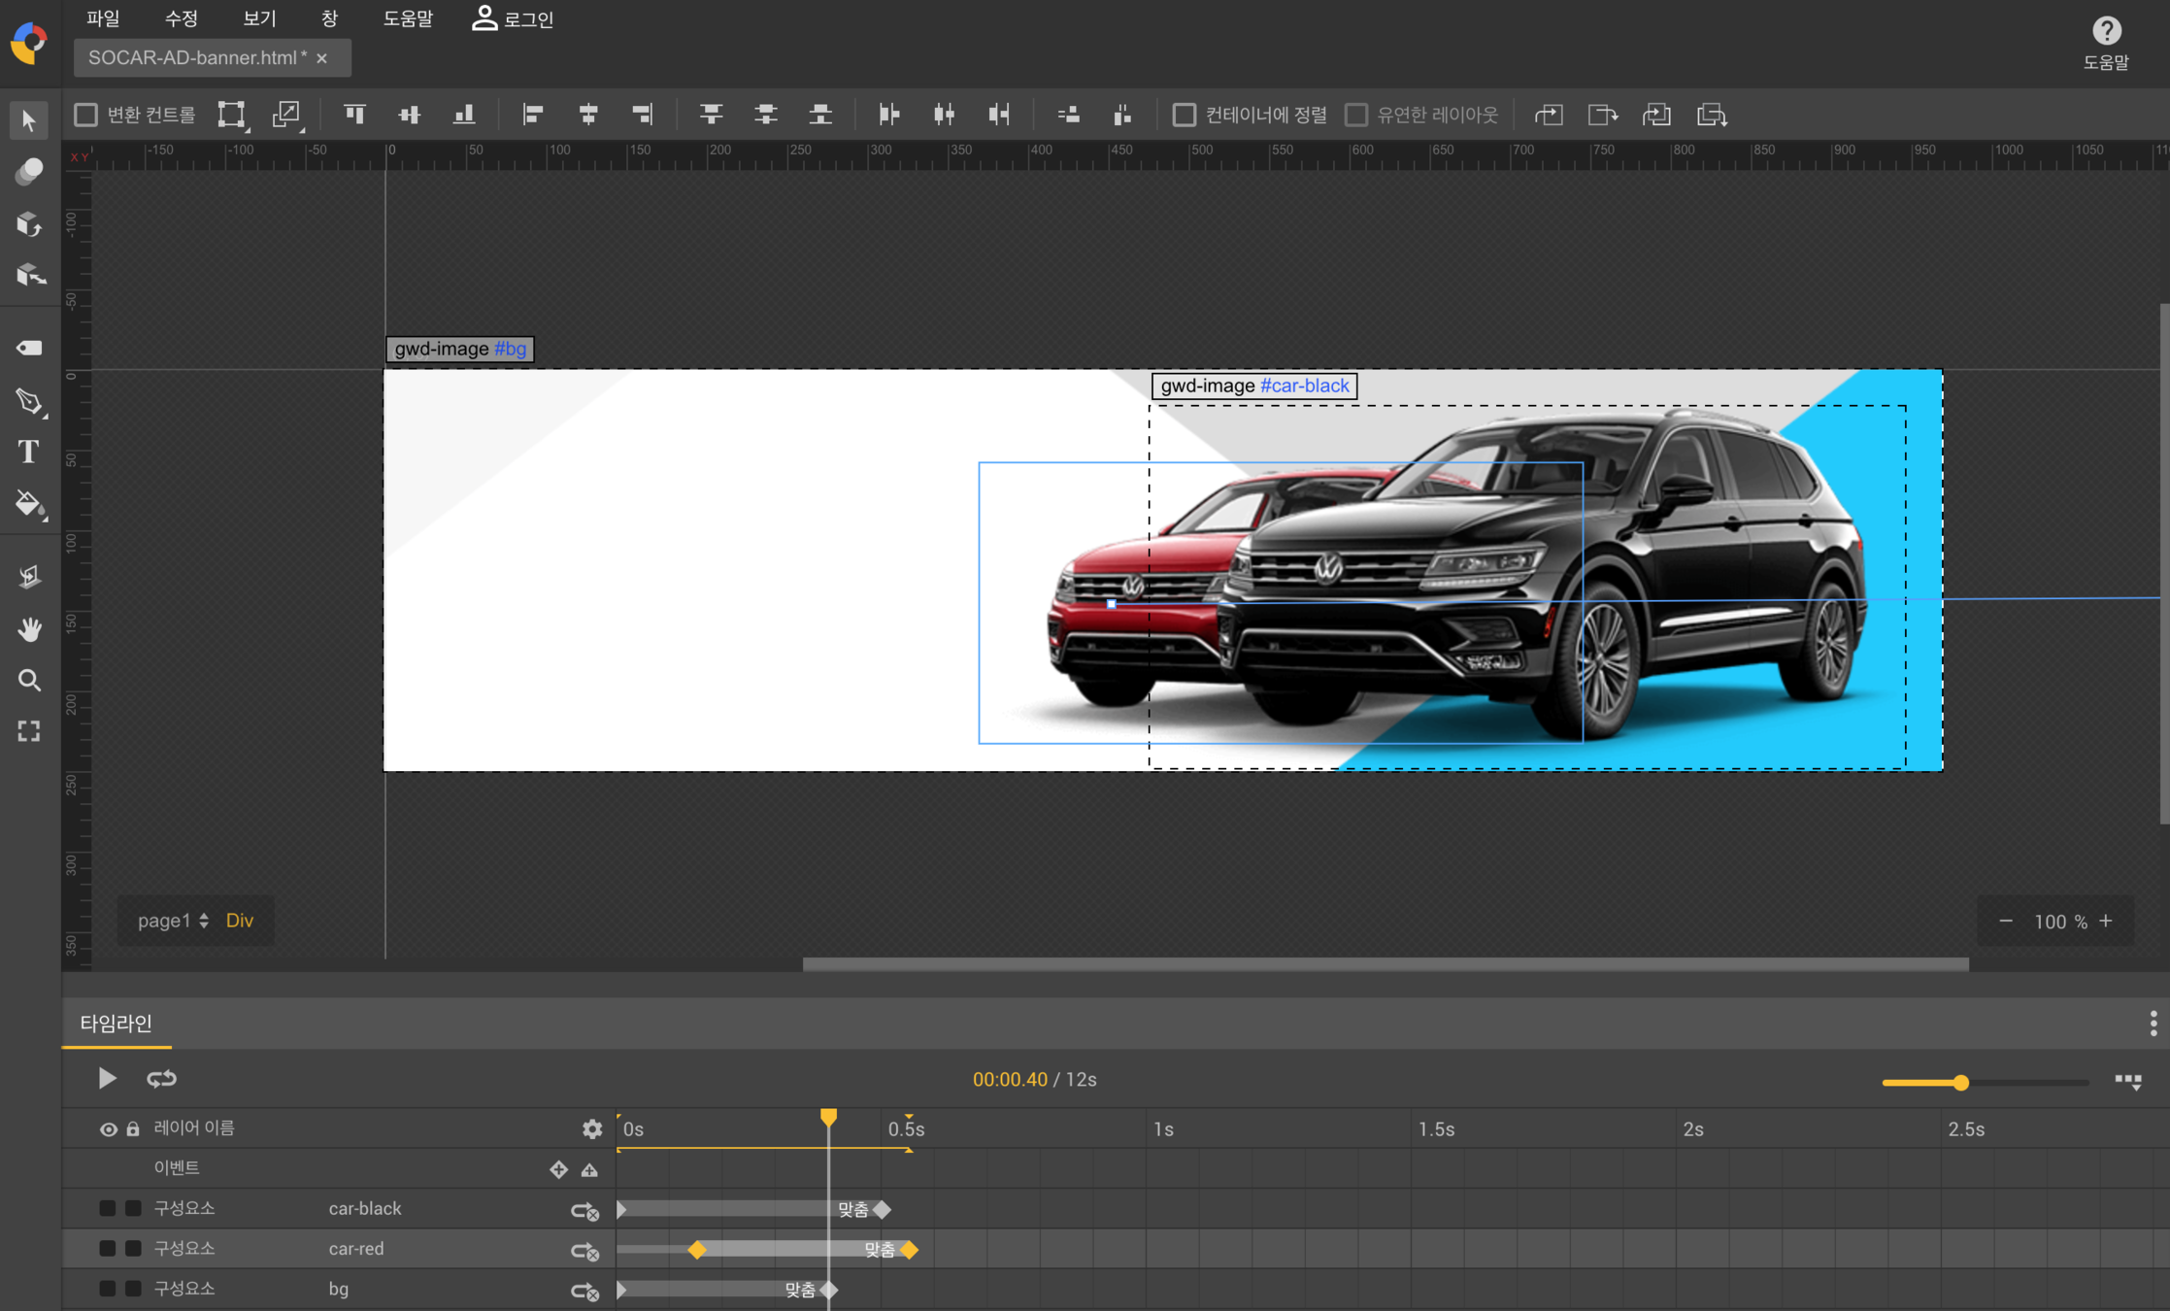The width and height of the screenshot is (2170, 1311).
Task: Select the Text tool in left toolbar
Action: point(28,453)
